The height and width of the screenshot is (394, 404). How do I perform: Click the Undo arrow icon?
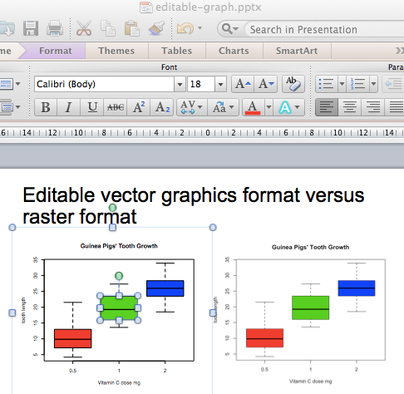coord(185,28)
